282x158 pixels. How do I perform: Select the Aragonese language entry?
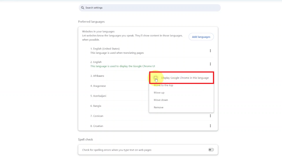tap(98, 86)
